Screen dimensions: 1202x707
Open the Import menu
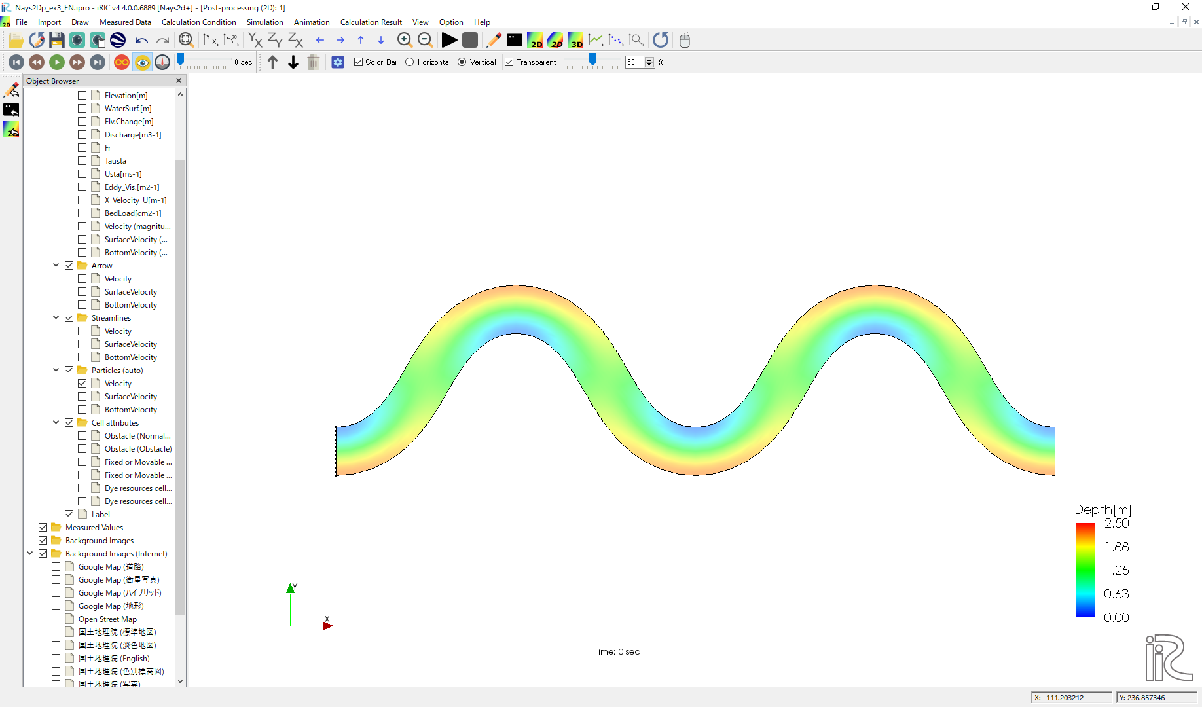tap(49, 22)
